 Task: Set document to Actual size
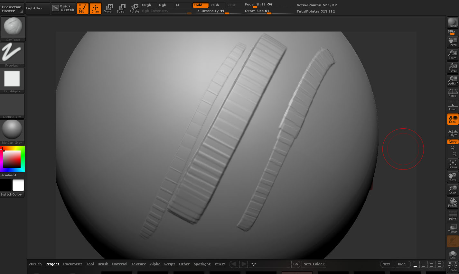(453, 68)
